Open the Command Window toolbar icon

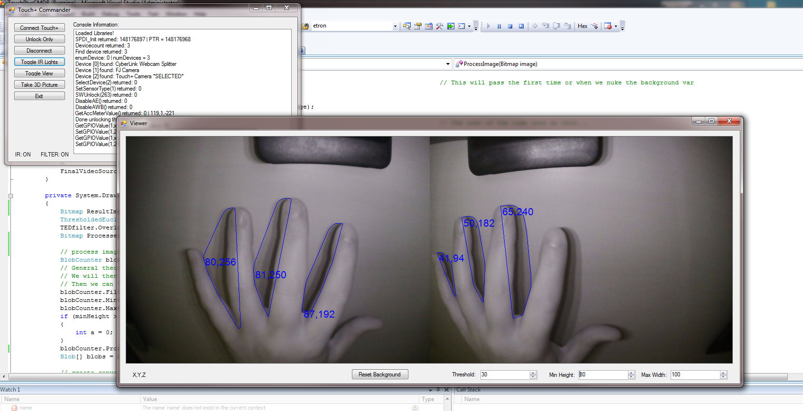click(x=461, y=26)
